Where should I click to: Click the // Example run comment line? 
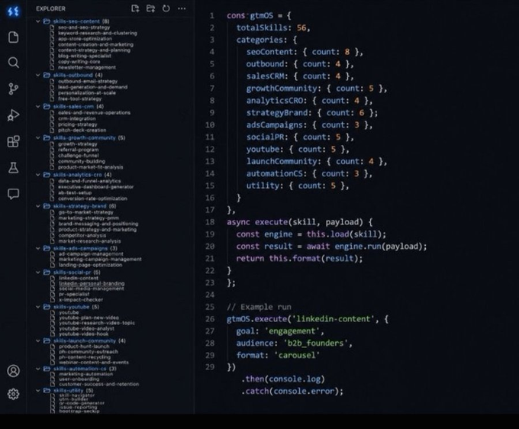point(259,307)
